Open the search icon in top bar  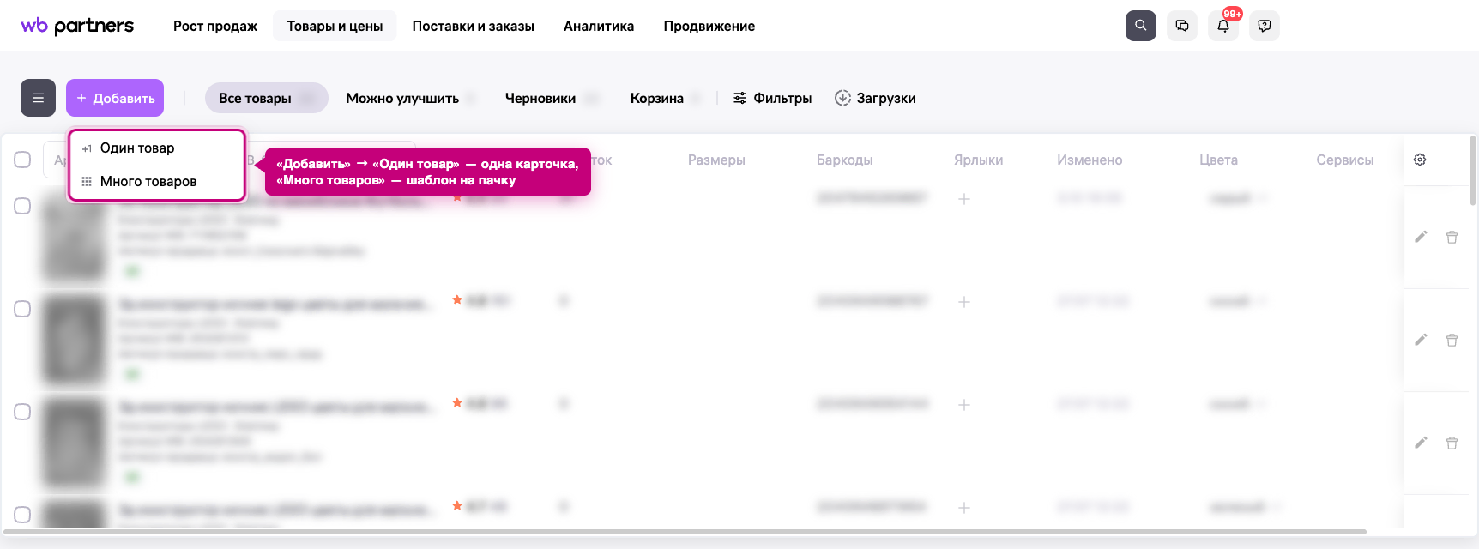tap(1140, 26)
